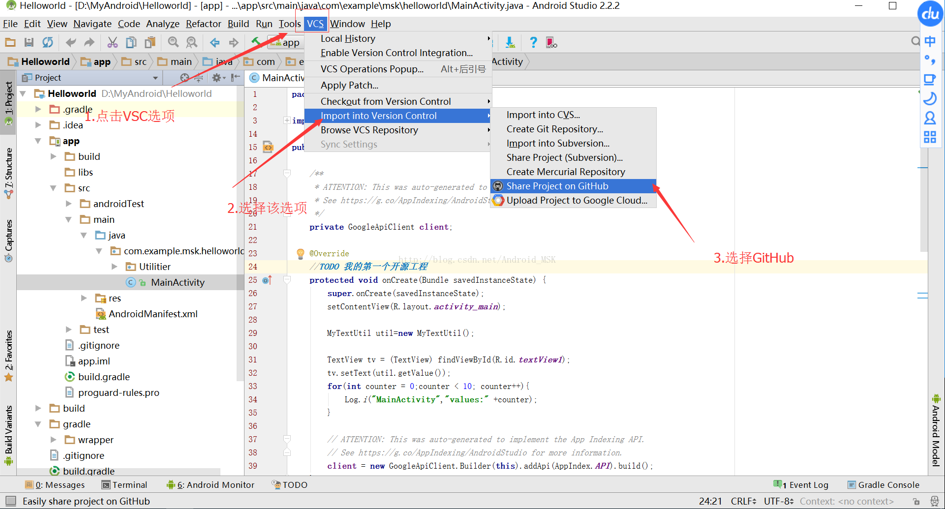Redo with the toolbar forward arrow
This screenshot has width=945, height=509.
tap(89, 43)
